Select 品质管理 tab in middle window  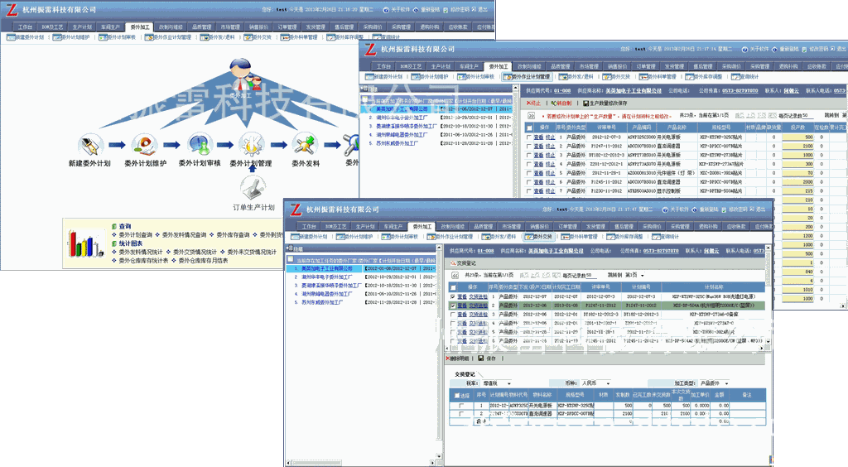(x=561, y=66)
